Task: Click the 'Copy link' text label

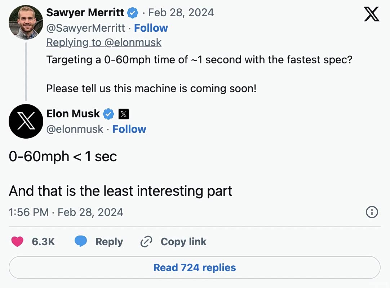Action: point(183,242)
